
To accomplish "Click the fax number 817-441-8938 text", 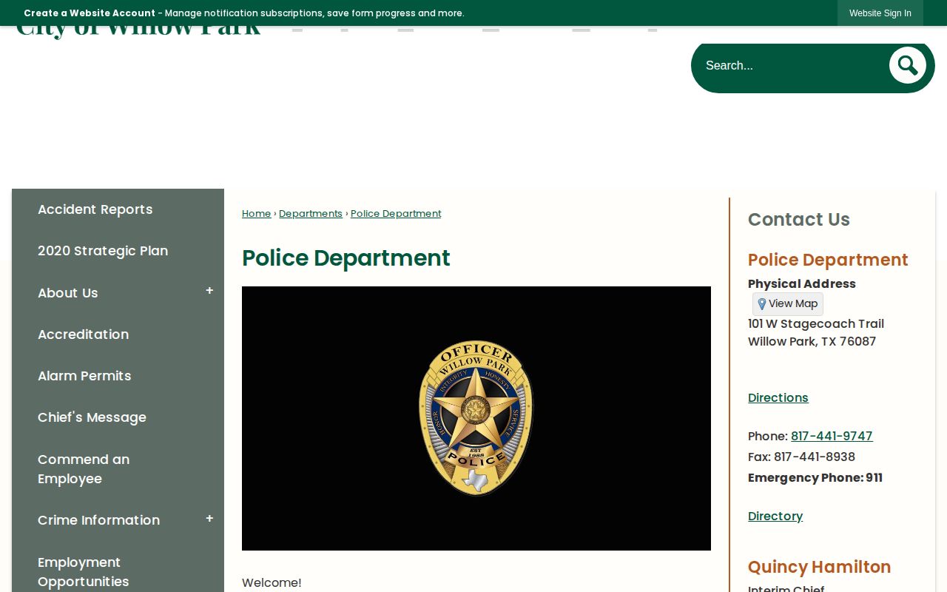I will point(815,457).
